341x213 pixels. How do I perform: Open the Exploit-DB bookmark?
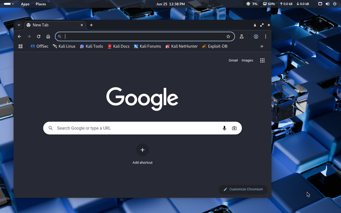pos(215,46)
